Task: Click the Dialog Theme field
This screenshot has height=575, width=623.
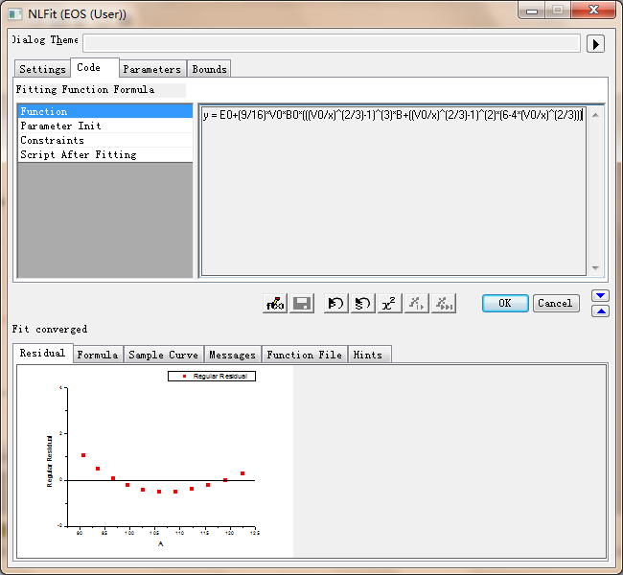Action: tap(332, 43)
